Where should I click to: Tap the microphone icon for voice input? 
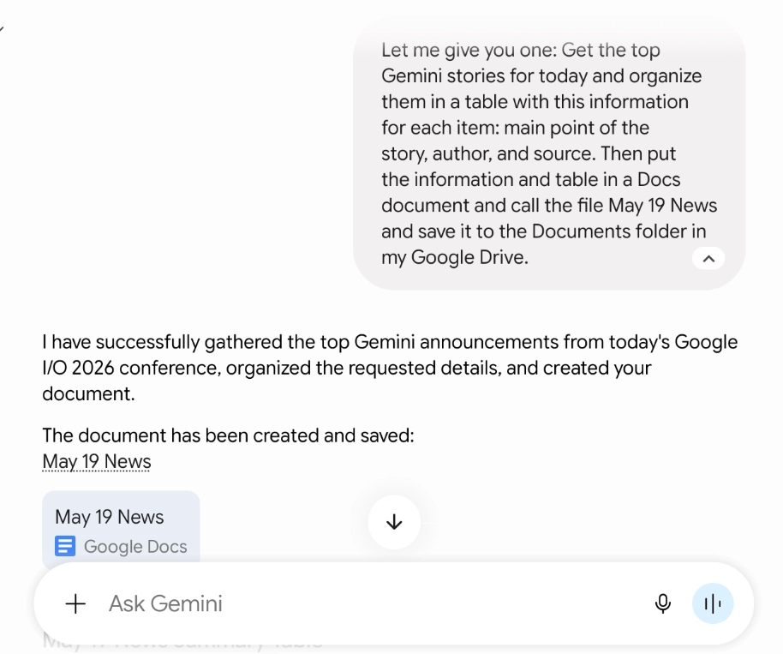coord(663,603)
